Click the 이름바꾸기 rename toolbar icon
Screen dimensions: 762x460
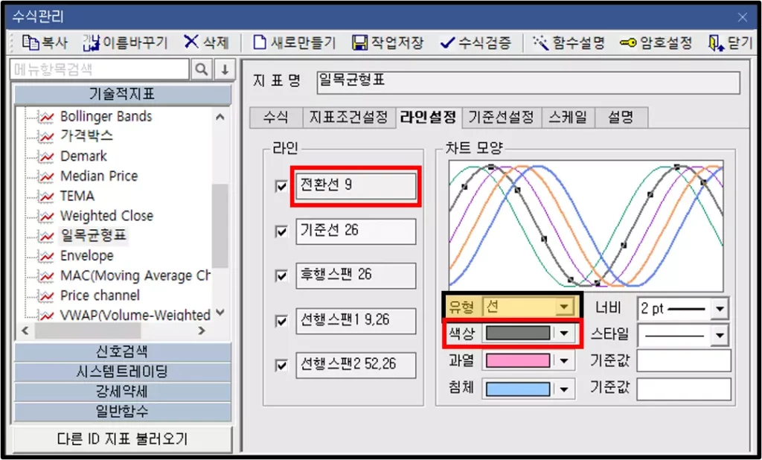tap(91, 42)
